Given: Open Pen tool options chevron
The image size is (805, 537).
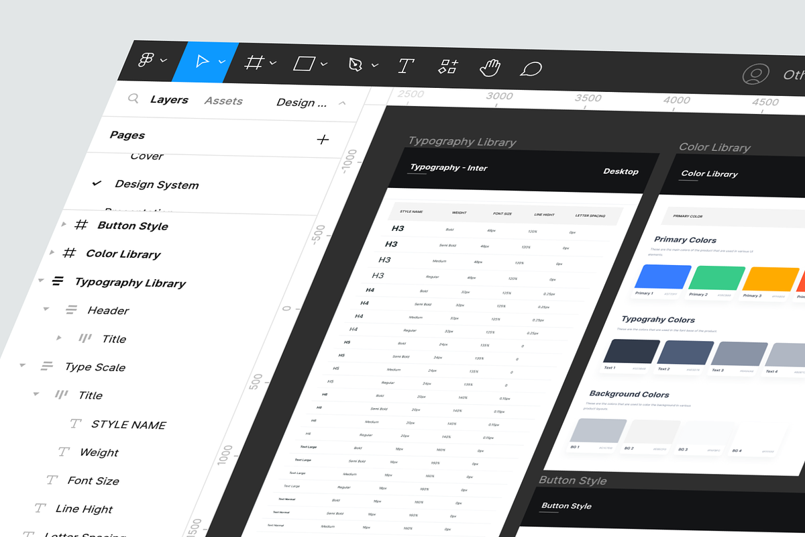Looking at the screenshot, I should pyautogui.click(x=375, y=66).
